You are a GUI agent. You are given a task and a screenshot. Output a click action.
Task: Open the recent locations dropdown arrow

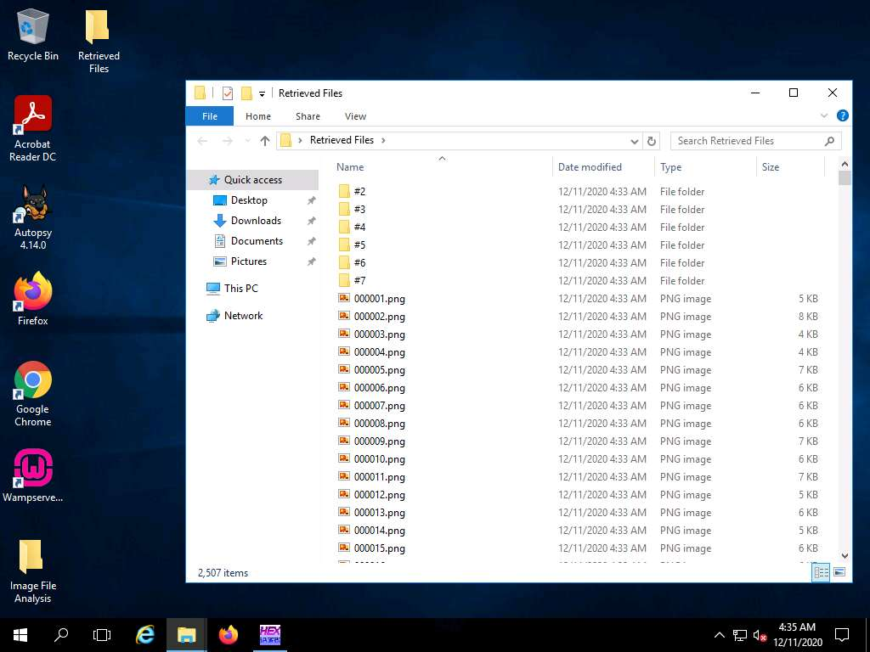[x=247, y=141]
